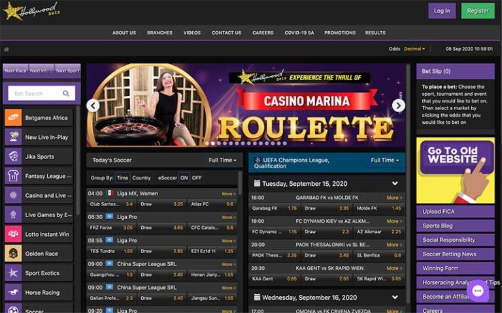502x313 pixels.
Task: Show previous banner slide arrow
Action: [93, 106]
